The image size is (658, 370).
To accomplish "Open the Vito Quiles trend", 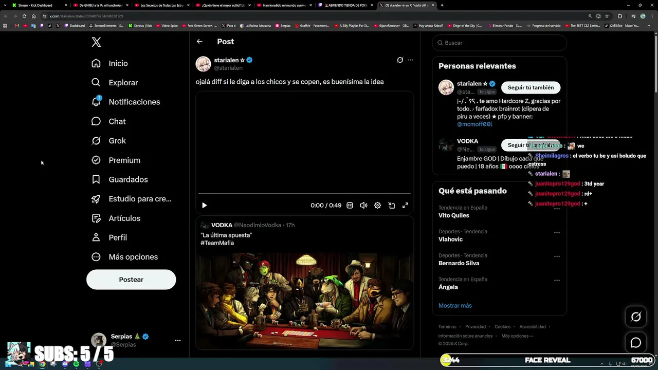I will tap(453, 215).
